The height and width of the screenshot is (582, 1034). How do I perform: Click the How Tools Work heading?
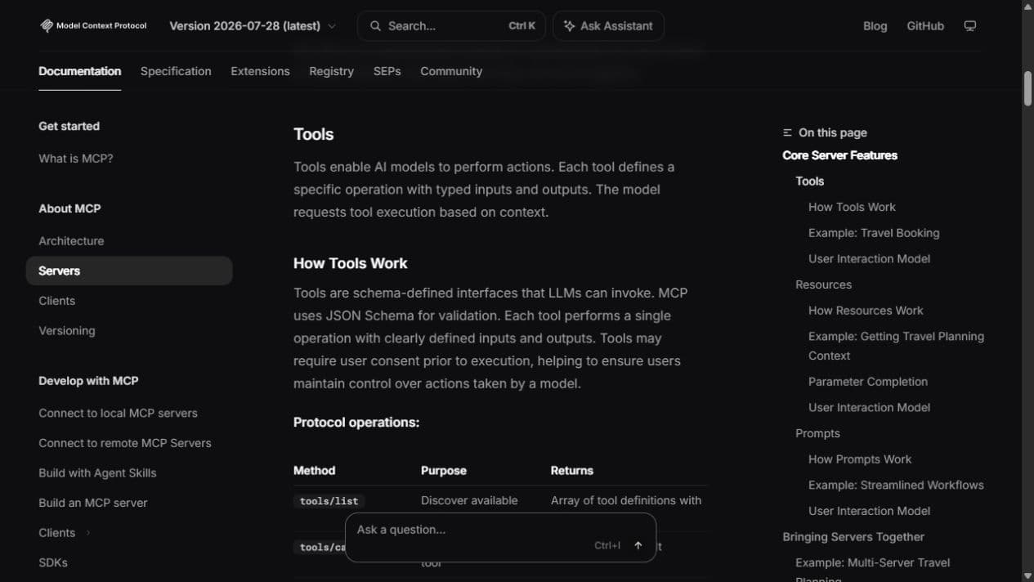(x=350, y=263)
